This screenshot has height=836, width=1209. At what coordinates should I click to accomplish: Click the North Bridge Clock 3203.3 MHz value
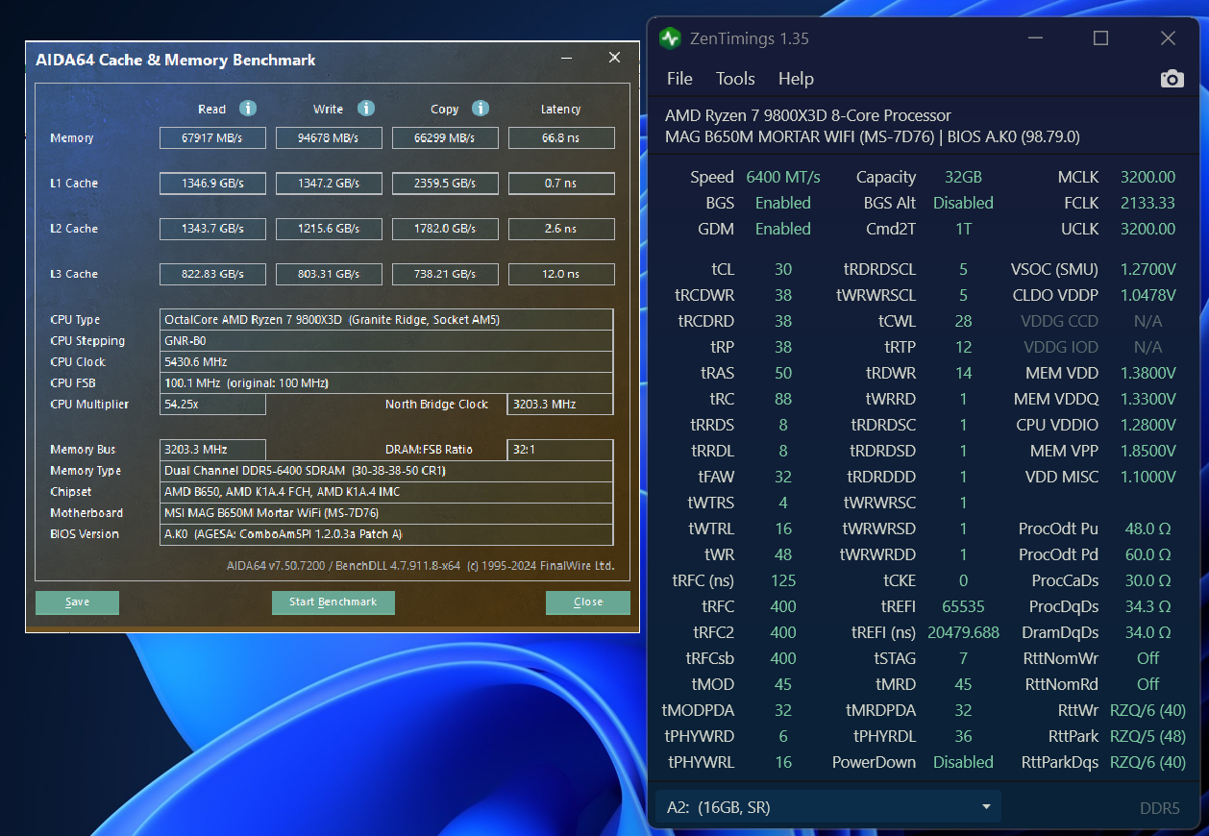pos(560,405)
